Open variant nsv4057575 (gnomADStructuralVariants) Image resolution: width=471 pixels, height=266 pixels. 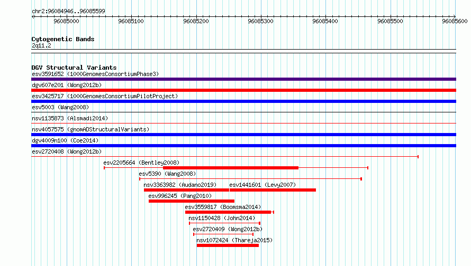pyautogui.click(x=90, y=129)
